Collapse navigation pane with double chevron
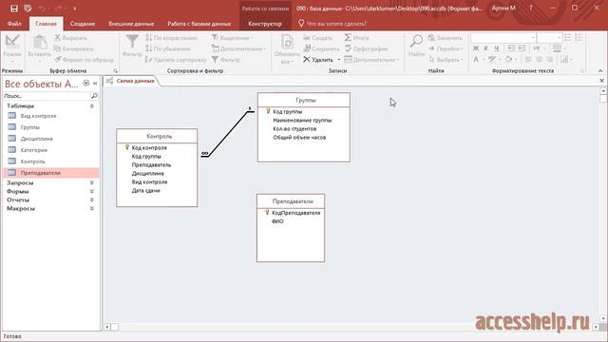Viewport: 608px width, 342px height. (95, 84)
